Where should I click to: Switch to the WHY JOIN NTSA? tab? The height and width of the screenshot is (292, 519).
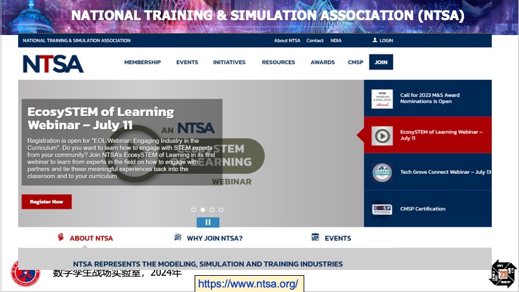[x=215, y=238]
